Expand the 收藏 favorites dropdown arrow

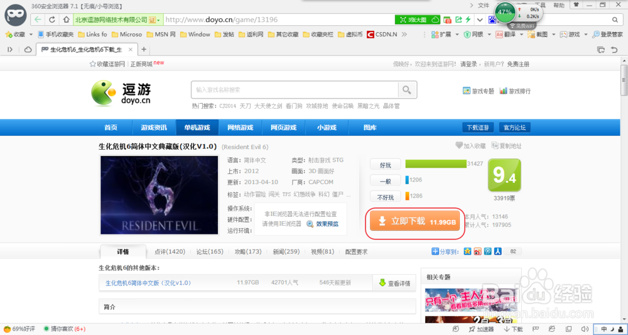click(x=31, y=35)
